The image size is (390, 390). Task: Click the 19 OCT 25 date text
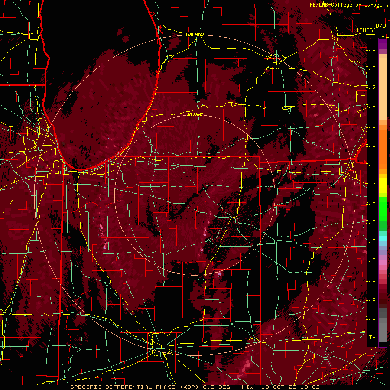tap(278, 387)
